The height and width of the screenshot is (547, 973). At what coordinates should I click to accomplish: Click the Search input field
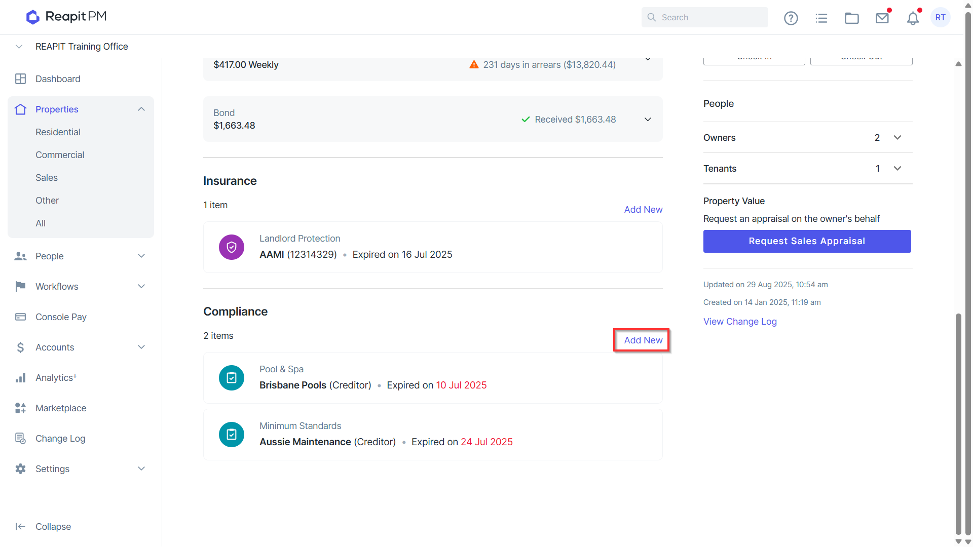tap(704, 17)
